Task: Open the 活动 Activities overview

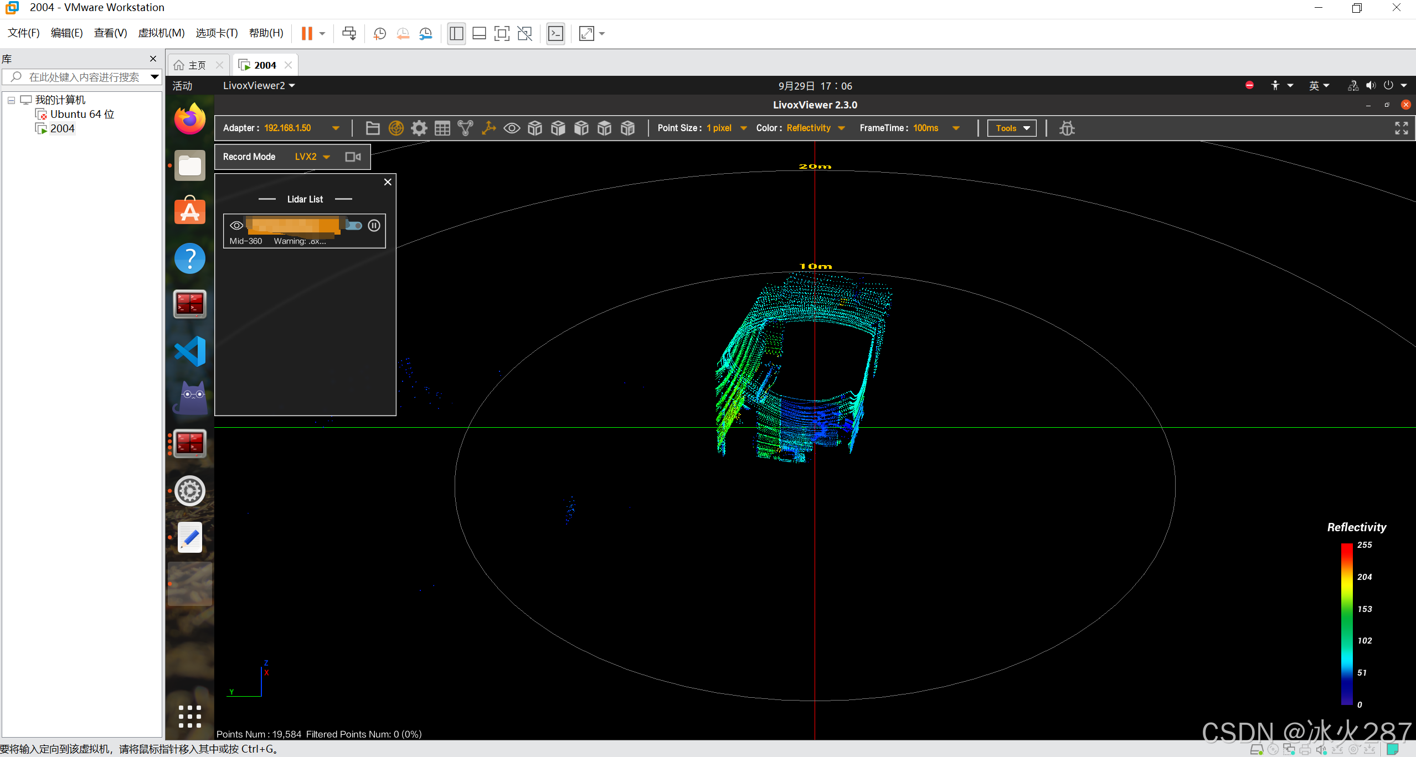Action: click(x=182, y=86)
